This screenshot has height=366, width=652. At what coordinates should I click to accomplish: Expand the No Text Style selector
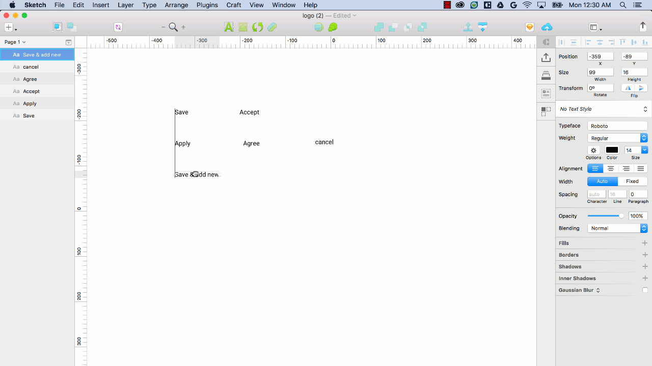click(604, 109)
